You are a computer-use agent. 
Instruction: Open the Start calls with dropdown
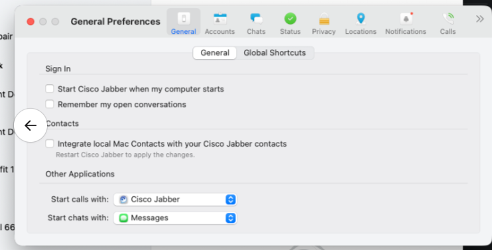pyautogui.click(x=175, y=200)
